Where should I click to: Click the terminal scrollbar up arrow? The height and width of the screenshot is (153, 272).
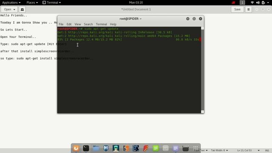202,28
